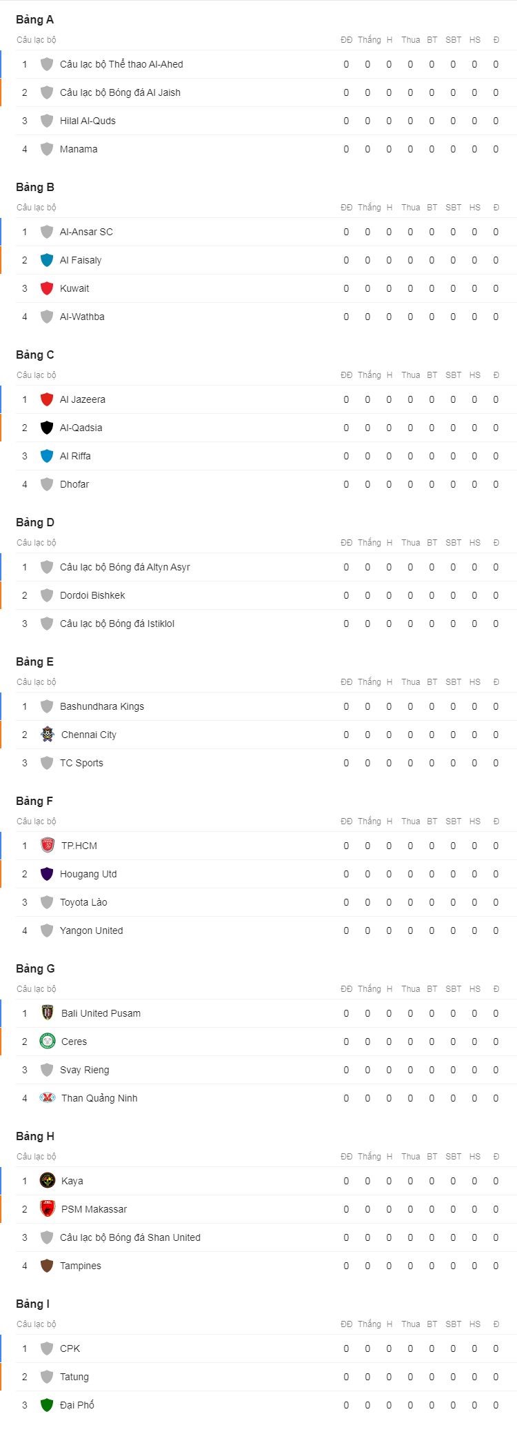Screen dimensions: 517x1434
Task: Select the Dordoi Bishkek team row
Action: tap(266, 595)
